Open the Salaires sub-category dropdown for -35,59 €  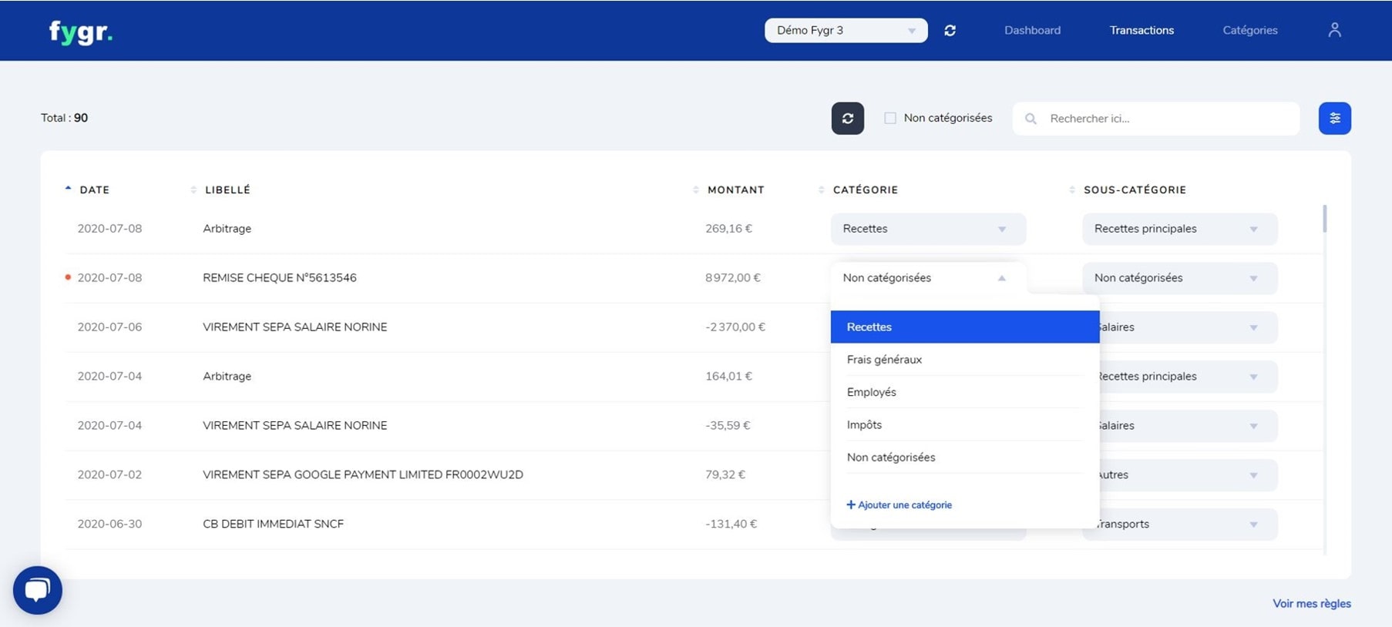tap(1189, 426)
